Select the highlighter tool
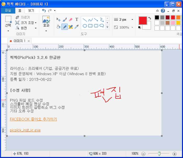183x158 pixels. coord(71,27)
